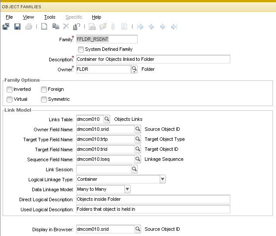Click the New record page icon
The image size is (276, 236).
pyautogui.click(x=44, y=27)
